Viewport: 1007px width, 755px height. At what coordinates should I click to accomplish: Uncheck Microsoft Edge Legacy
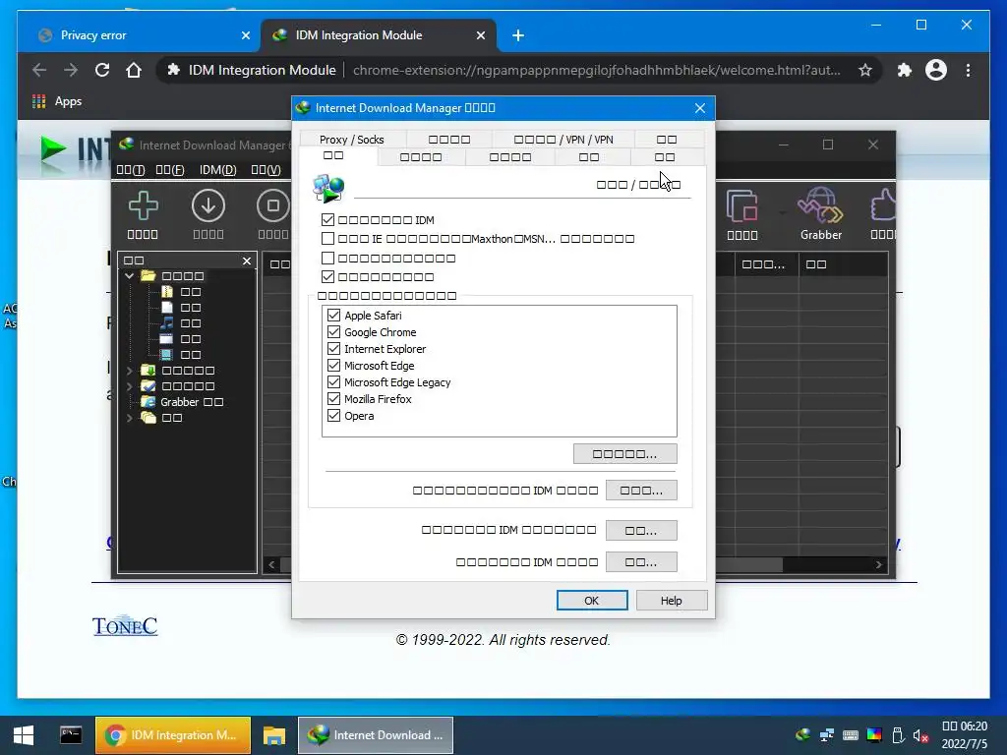coord(334,382)
